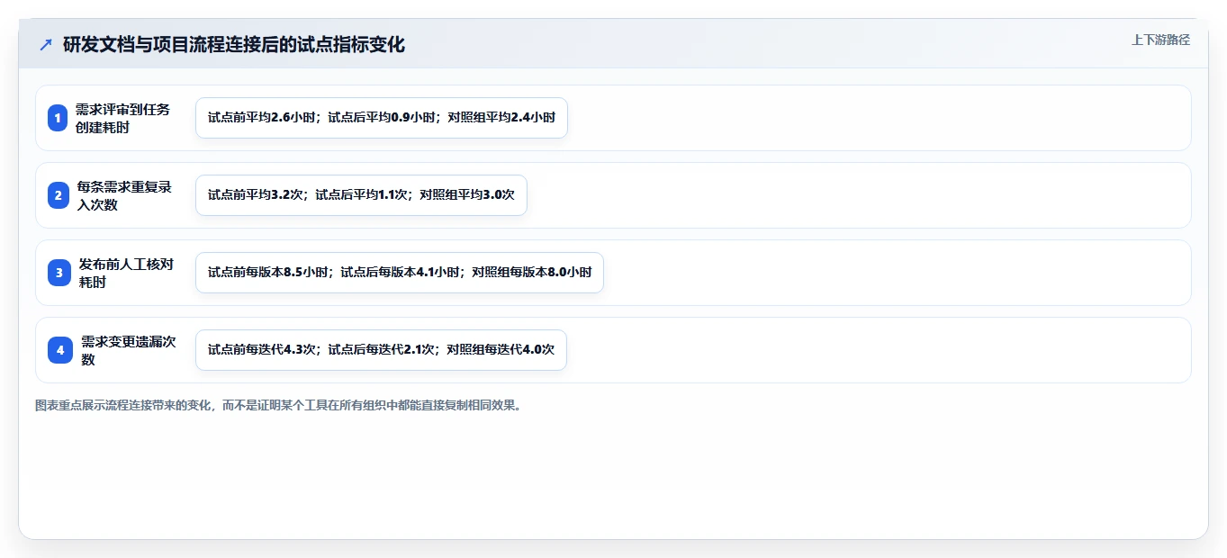Click the 上下游路径 label in the header
Screen dimensions: 1227x558
[x=1160, y=40]
